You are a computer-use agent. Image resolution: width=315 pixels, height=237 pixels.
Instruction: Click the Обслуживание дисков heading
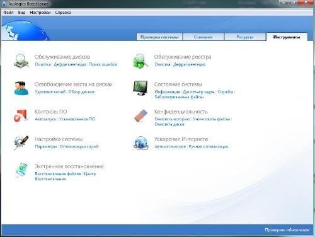tap(62, 57)
